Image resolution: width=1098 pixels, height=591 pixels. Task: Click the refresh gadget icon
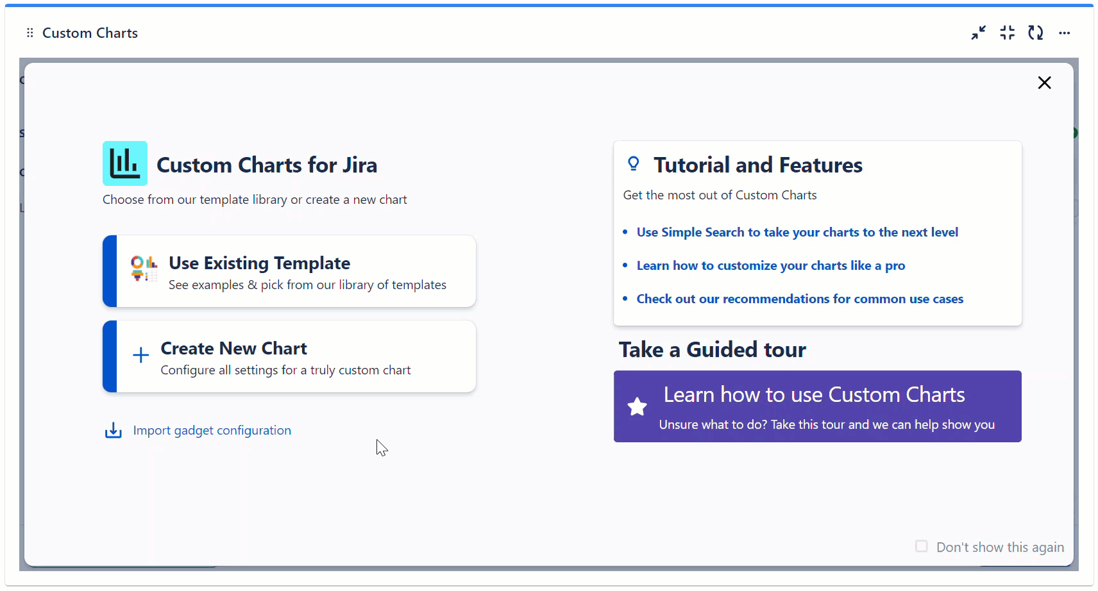tap(1036, 33)
